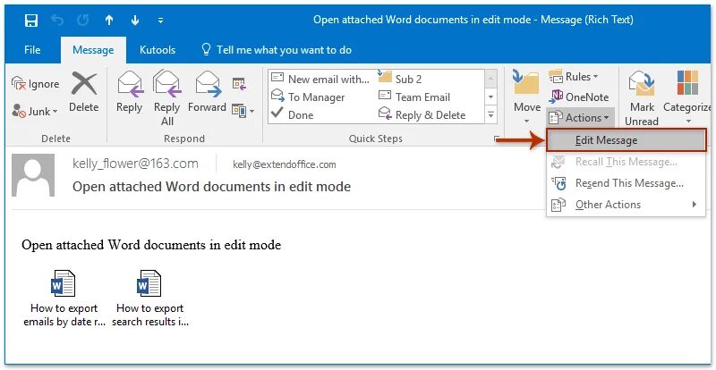This screenshot has width=716, height=370.
Task: Choose Resend This Message menu item
Action: [626, 183]
